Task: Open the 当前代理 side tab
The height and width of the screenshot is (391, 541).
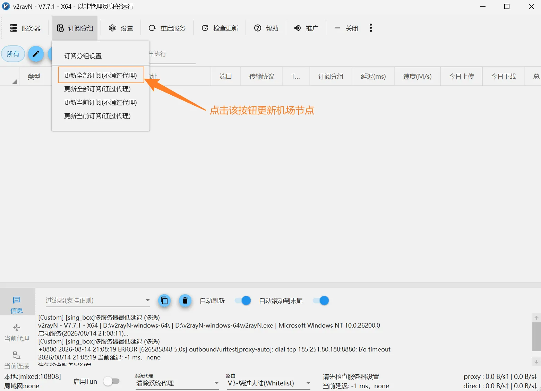Action: [x=17, y=333]
